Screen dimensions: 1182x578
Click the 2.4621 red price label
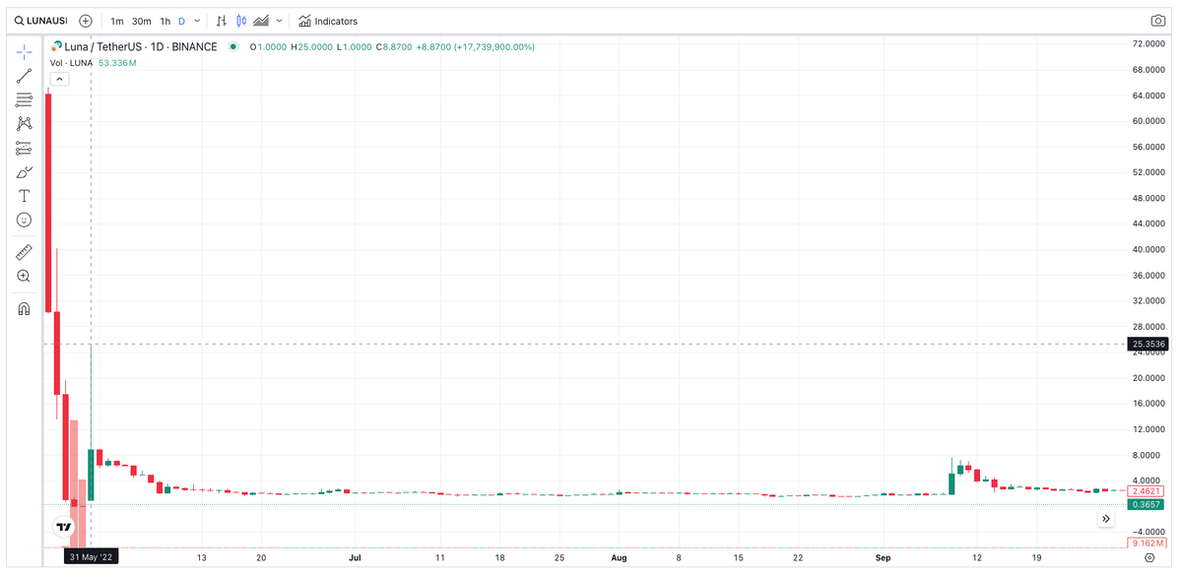pyautogui.click(x=1149, y=490)
